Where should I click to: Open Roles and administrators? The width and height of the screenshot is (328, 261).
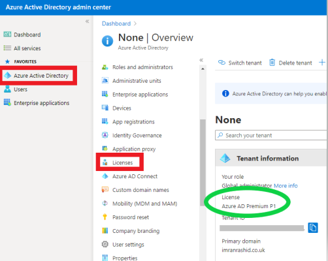(142, 67)
